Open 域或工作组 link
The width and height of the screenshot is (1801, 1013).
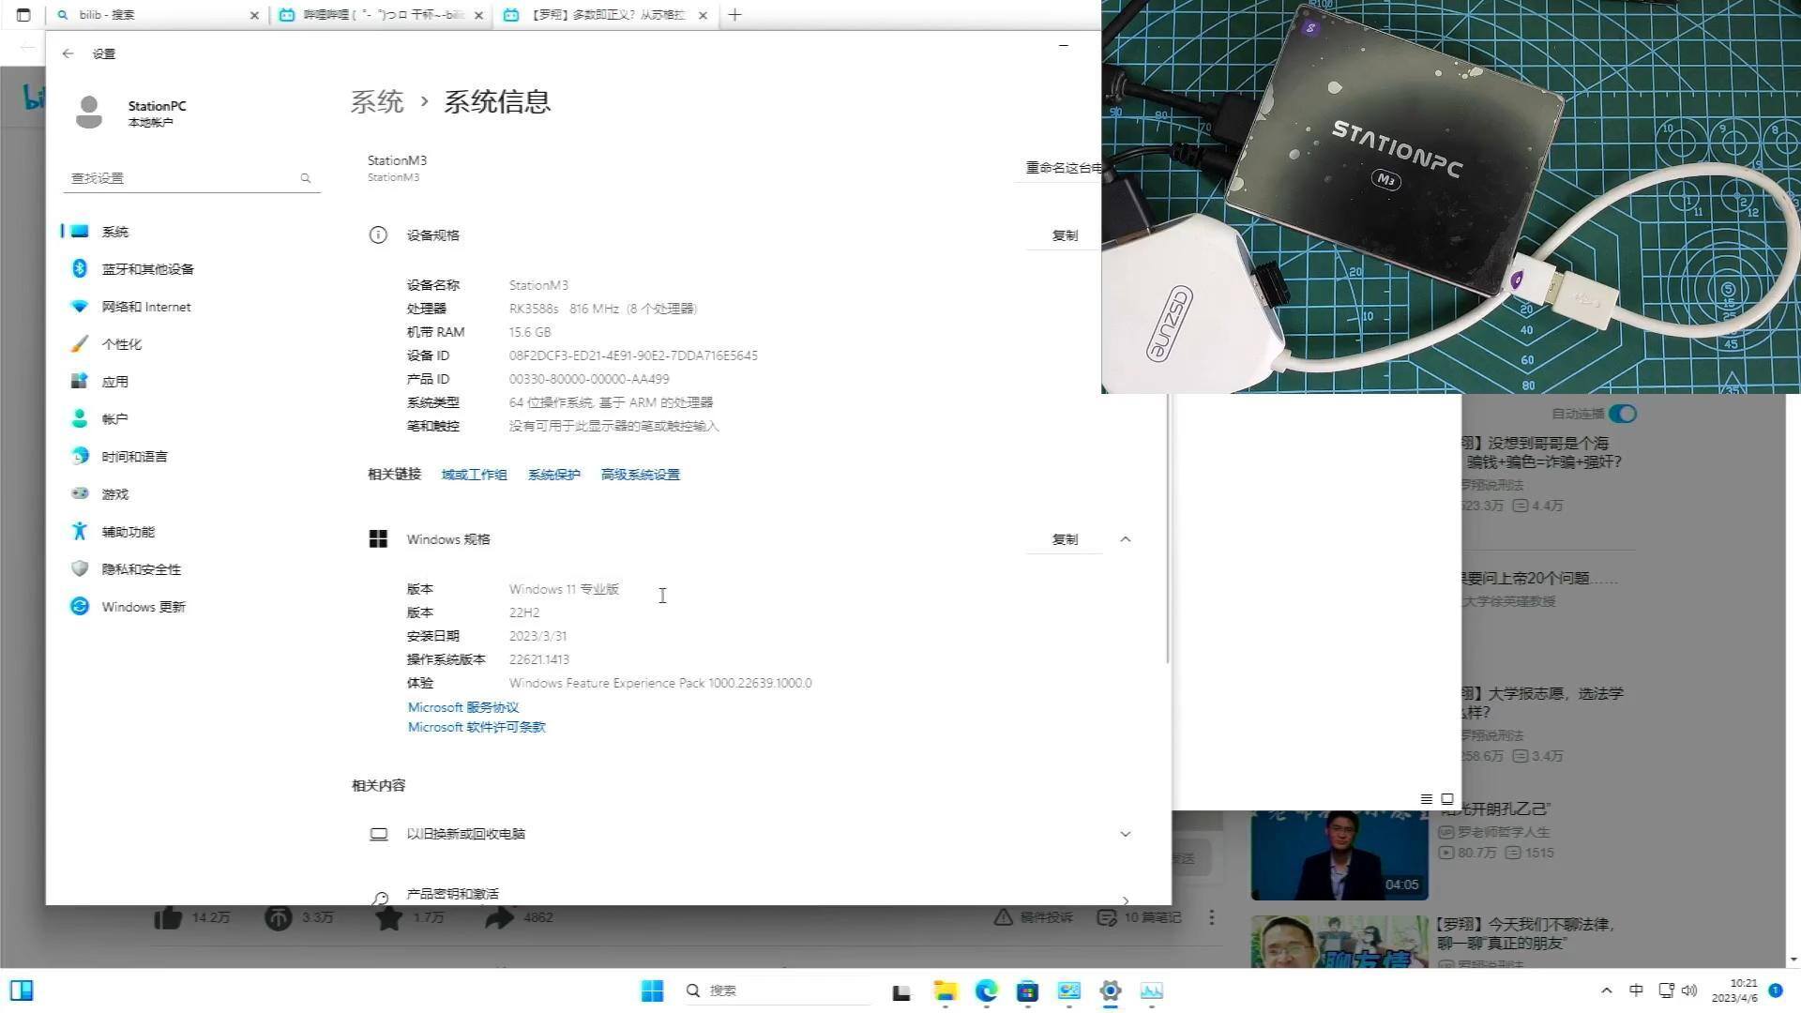(x=474, y=475)
